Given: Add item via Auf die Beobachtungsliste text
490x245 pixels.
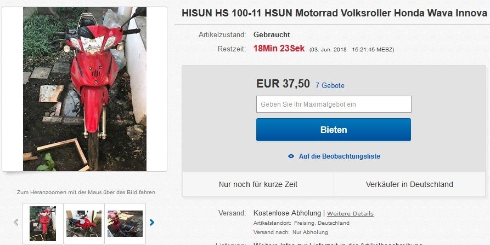Looking at the screenshot, I should 339,156.
